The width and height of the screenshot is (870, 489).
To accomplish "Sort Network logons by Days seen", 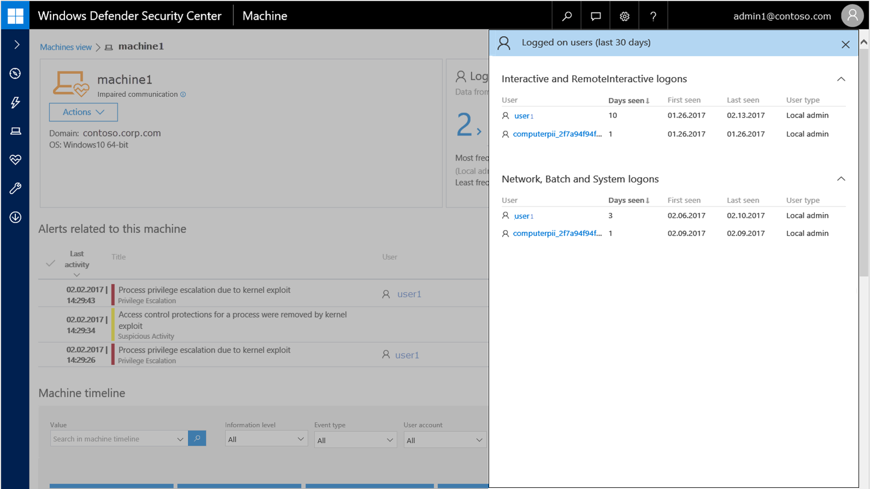I will click(x=628, y=201).
